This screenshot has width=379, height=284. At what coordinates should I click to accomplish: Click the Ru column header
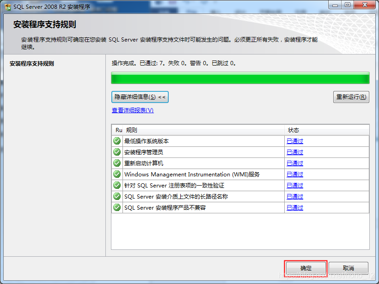click(118, 130)
